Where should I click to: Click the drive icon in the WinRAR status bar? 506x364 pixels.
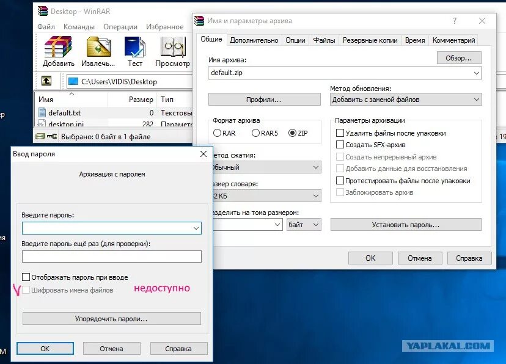40,136
